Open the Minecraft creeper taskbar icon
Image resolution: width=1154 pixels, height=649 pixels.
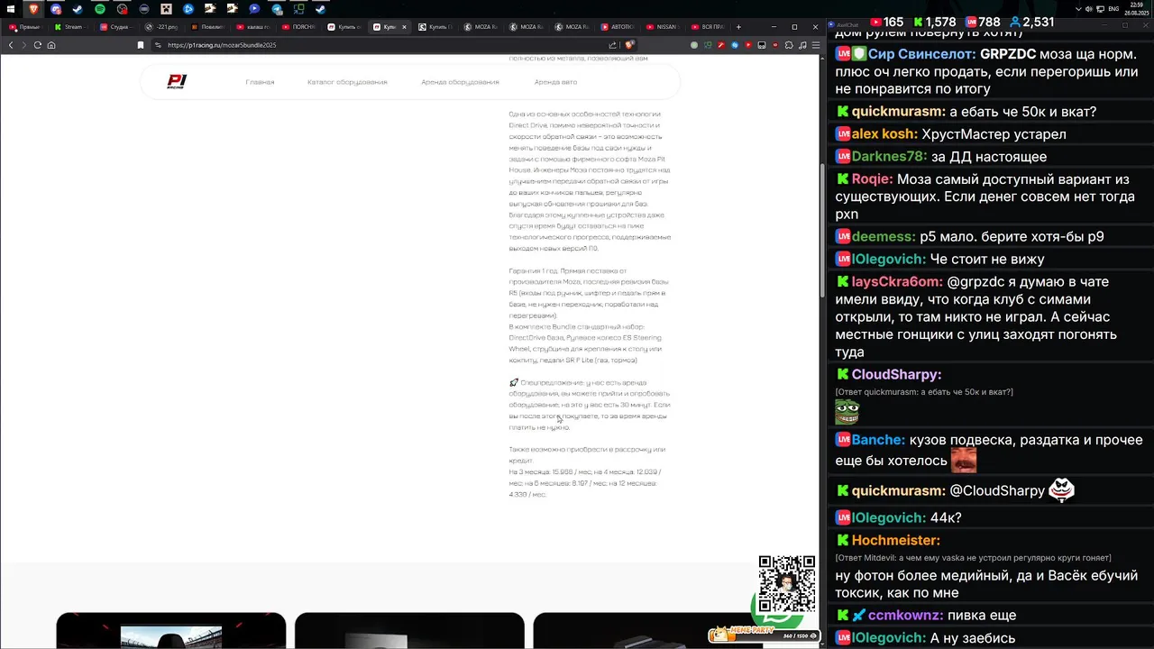pos(166,9)
